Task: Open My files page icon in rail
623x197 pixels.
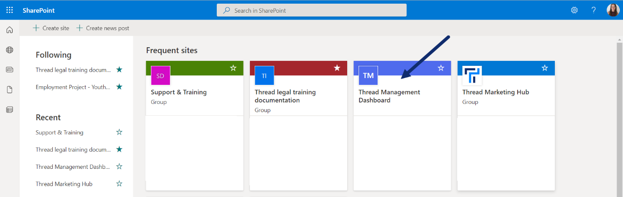Action: [10, 90]
